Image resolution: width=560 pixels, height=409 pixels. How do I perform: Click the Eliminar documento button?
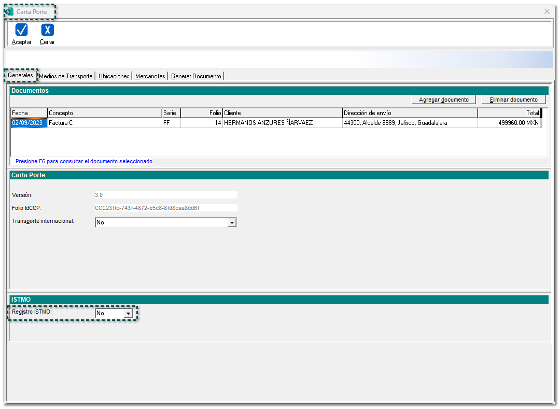(513, 100)
